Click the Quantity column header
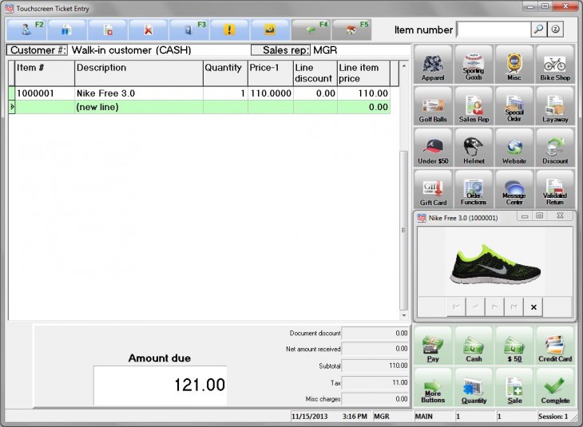 point(225,73)
